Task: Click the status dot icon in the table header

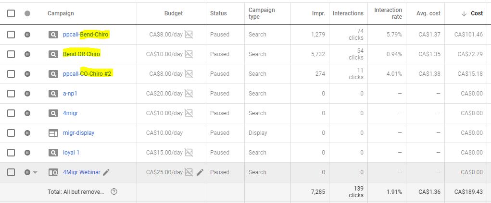Action: click(27, 13)
